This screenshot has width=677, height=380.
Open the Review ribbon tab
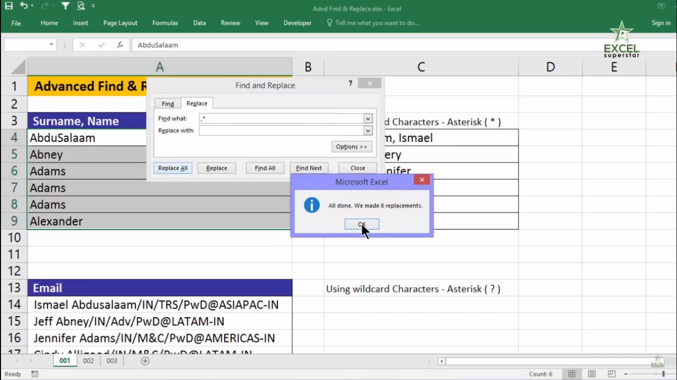[x=230, y=23]
